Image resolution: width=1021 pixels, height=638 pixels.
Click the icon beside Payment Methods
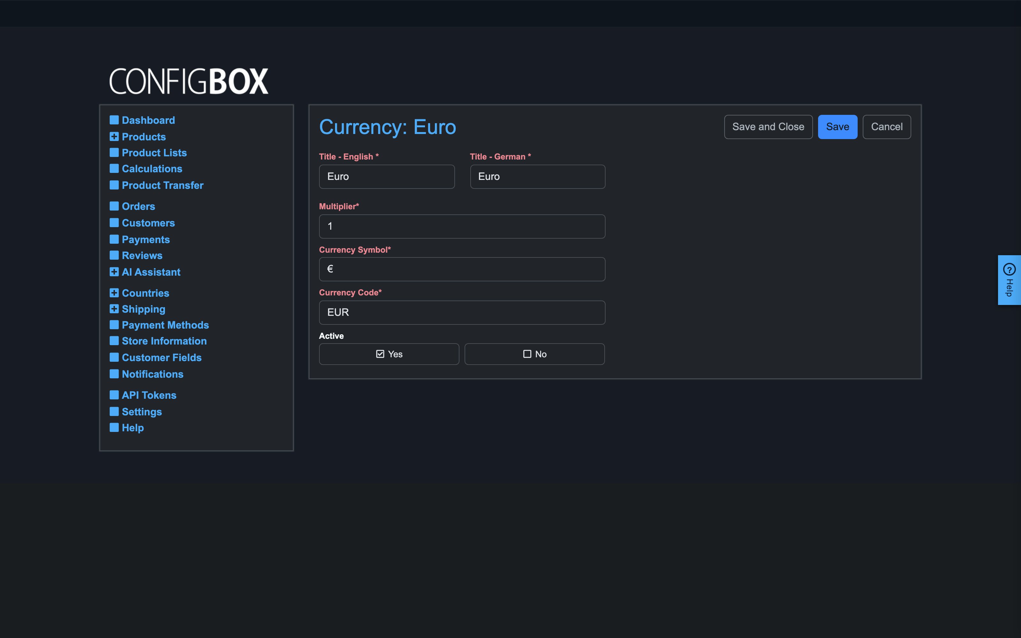[114, 325]
